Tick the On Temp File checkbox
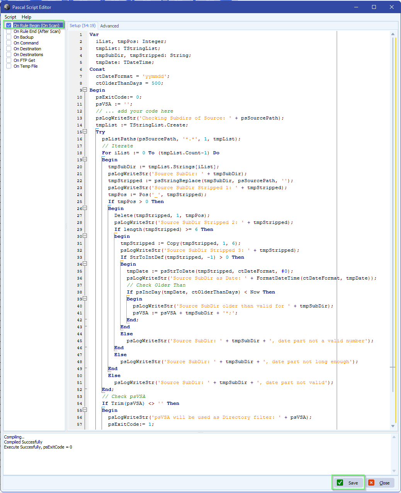This screenshot has height=493, width=401. [8, 66]
